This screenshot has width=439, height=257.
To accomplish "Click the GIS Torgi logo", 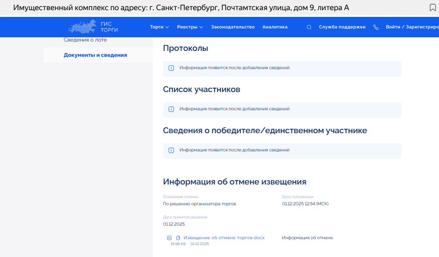I will tap(93, 27).
